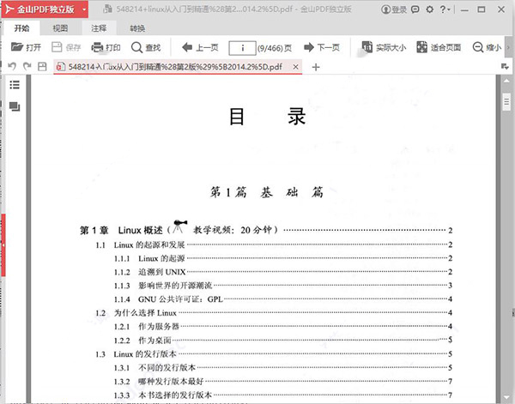Fit page with 适合页面

pos(439,47)
